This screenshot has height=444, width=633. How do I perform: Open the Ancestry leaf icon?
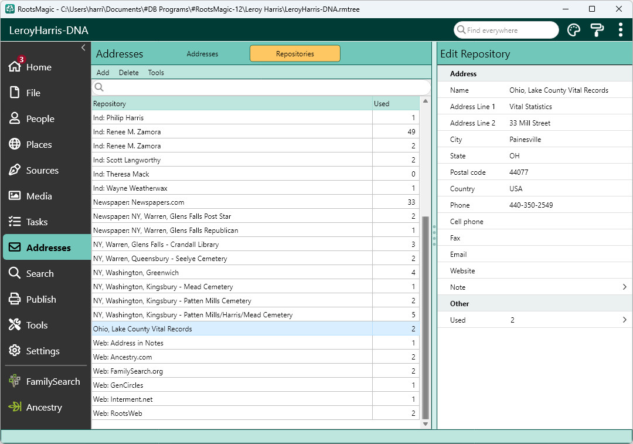pos(15,407)
